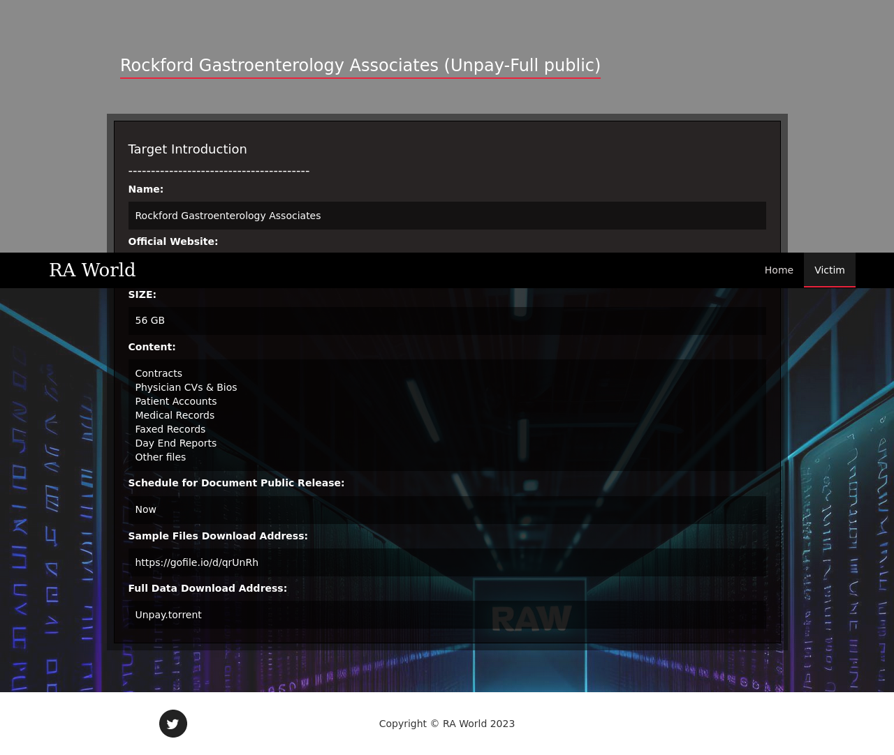
Task: Click the Content label
Action: pyautogui.click(x=152, y=347)
